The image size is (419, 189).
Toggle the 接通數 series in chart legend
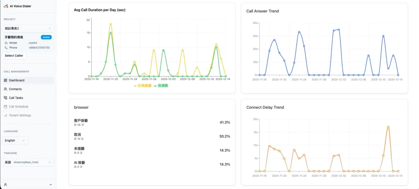coord(161,86)
